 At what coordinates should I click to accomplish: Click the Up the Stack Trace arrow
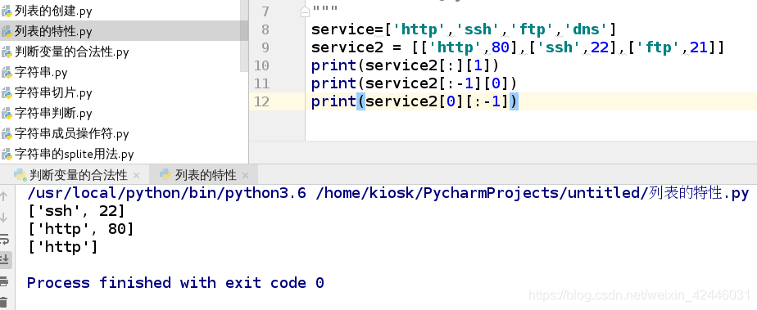tap(4, 196)
